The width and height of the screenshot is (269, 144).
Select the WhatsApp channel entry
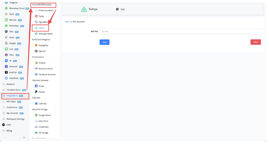click(14, 26)
